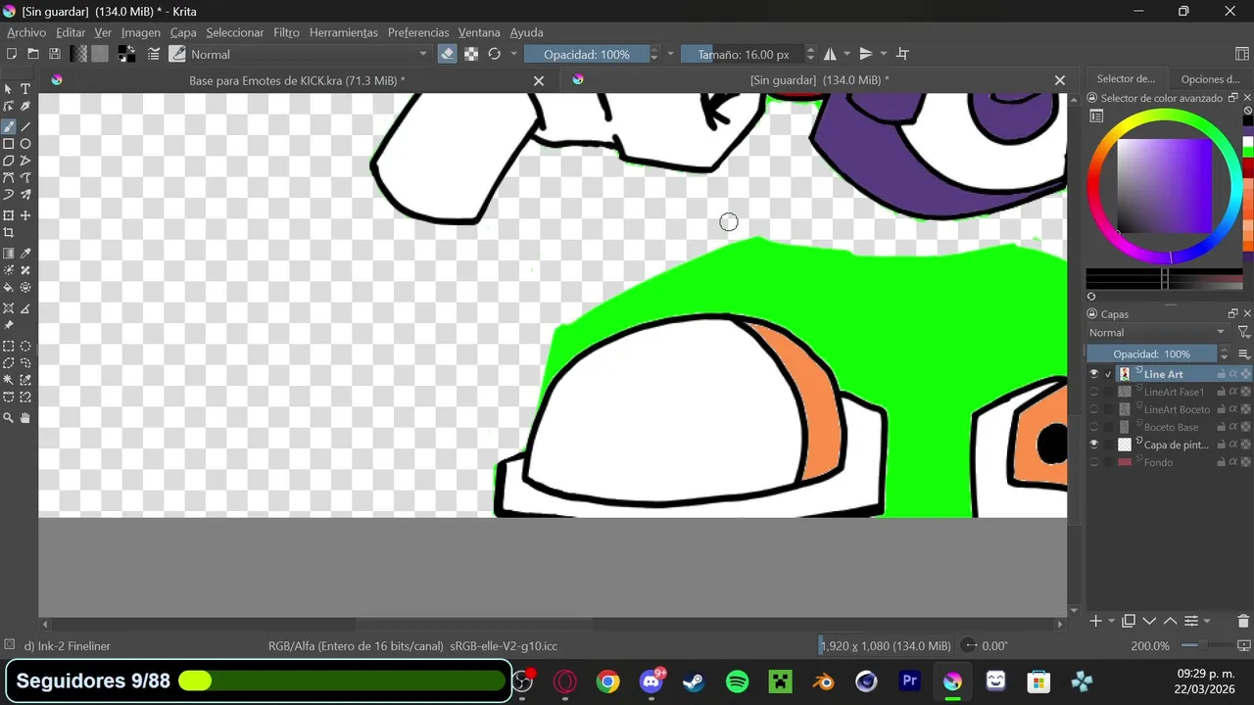Open an existing file from toolbar

(32, 54)
